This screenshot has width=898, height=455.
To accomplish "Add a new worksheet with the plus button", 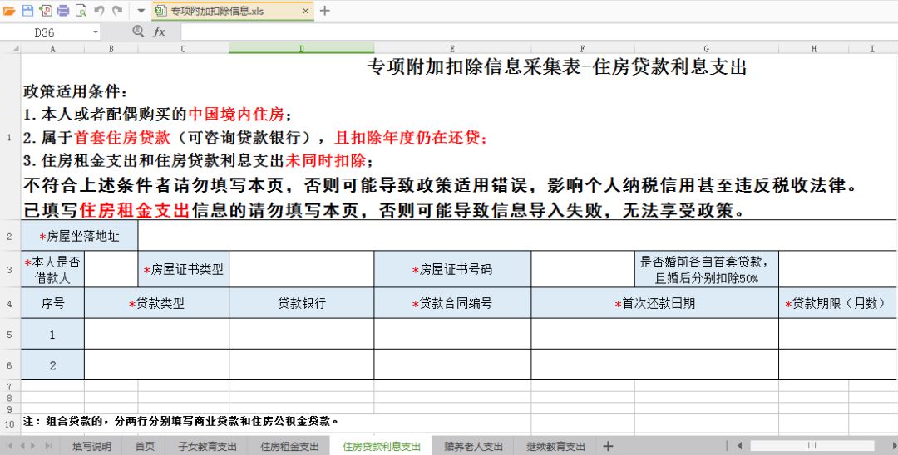I will point(608,447).
